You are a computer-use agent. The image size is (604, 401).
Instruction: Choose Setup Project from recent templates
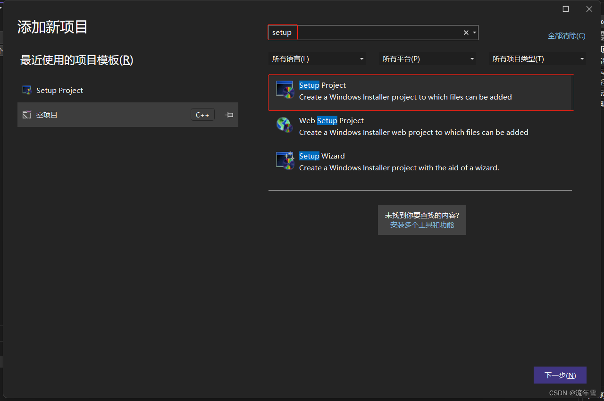(128, 90)
